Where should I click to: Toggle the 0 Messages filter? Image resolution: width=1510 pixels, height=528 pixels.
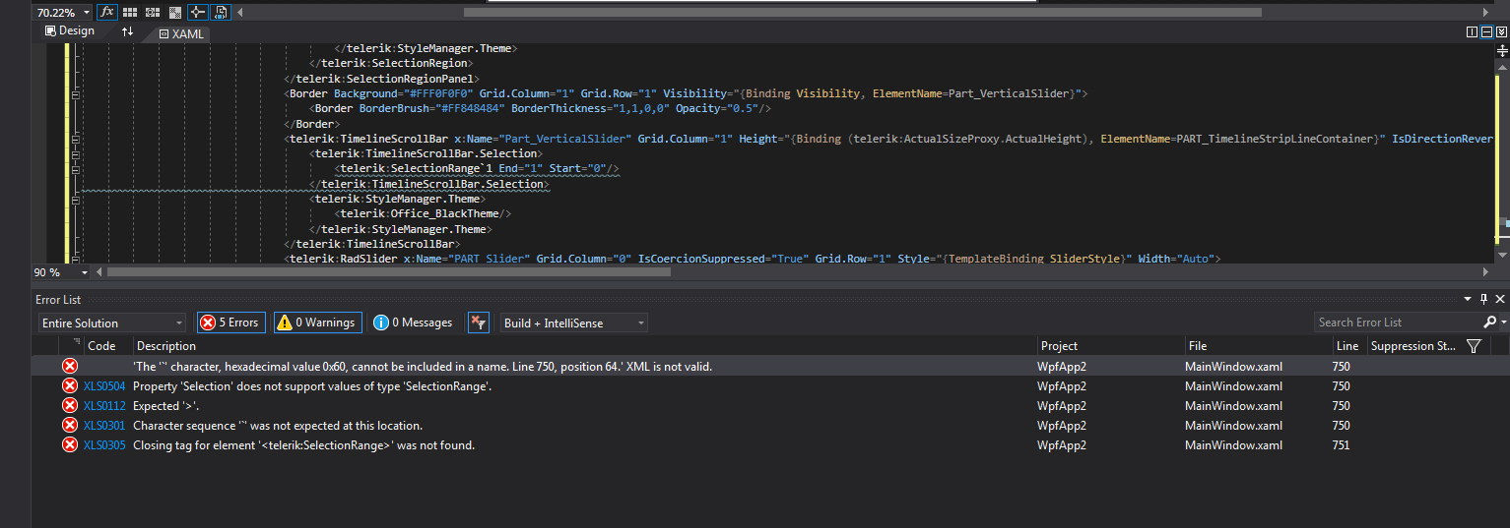pyautogui.click(x=414, y=323)
